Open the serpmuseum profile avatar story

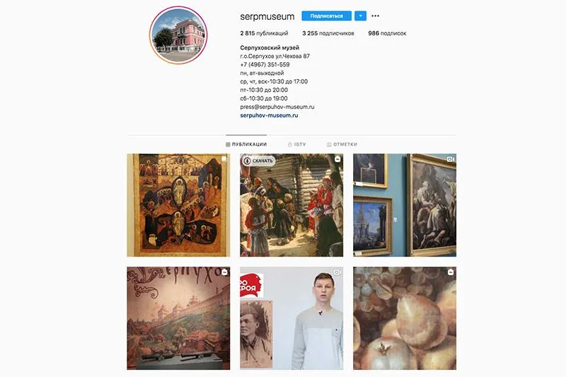[178, 35]
